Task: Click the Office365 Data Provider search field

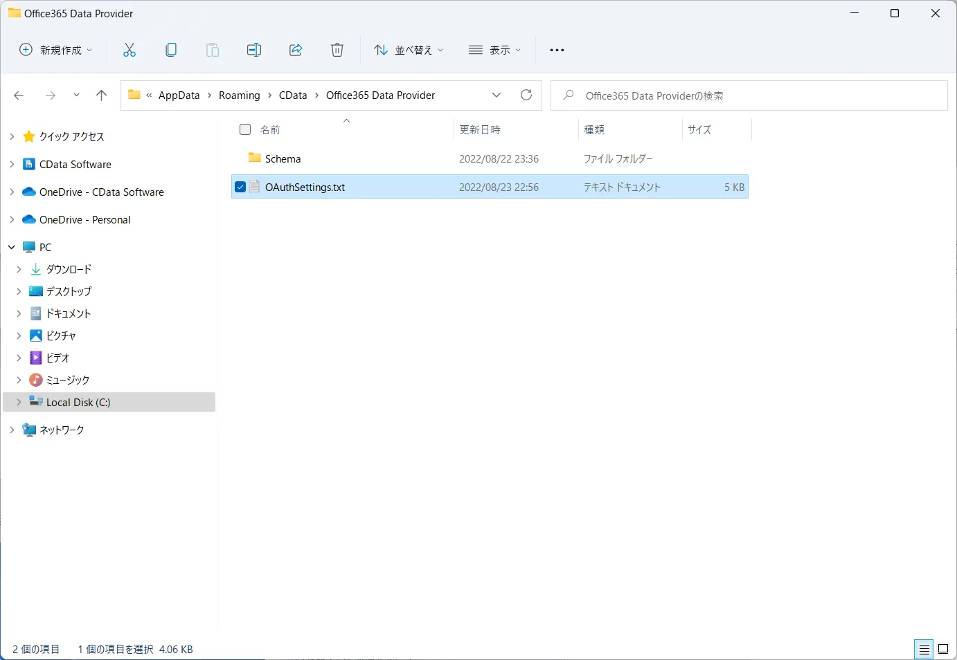Action: [749, 95]
